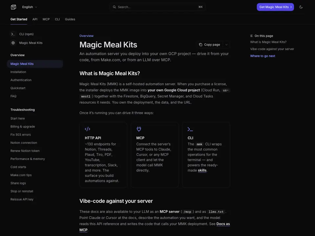Click the HTTP API code brackets icon
Viewport: 315px width, 236px height.
point(87,129)
